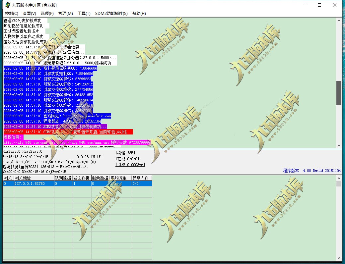Click log line 炼制物品信息加载成功

[x=27, y=26]
